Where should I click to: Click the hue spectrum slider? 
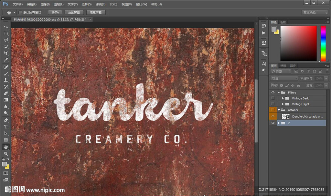pos(323,44)
